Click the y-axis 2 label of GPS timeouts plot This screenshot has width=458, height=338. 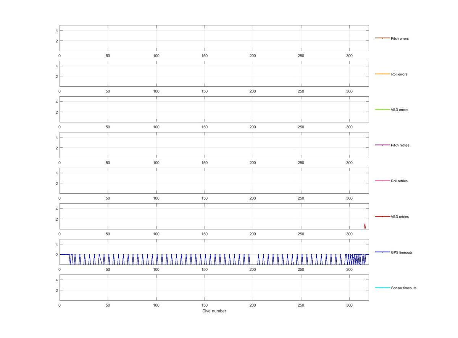[56, 255]
